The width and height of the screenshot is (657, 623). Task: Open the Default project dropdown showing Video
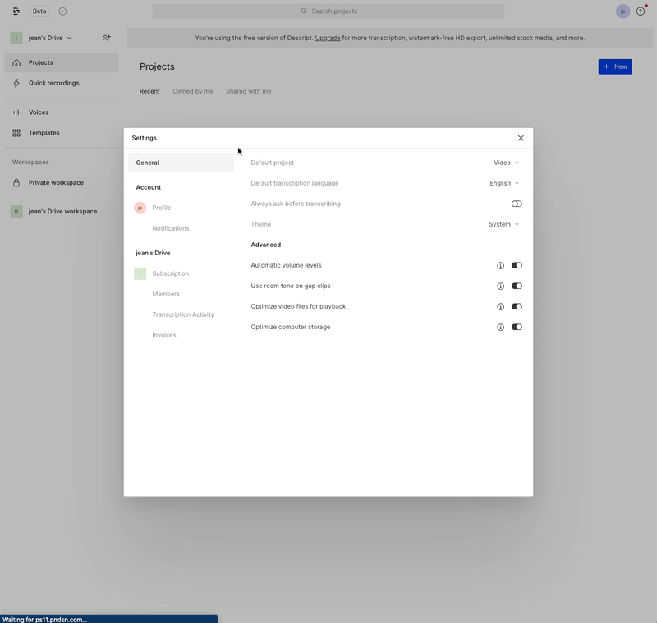point(506,163)
